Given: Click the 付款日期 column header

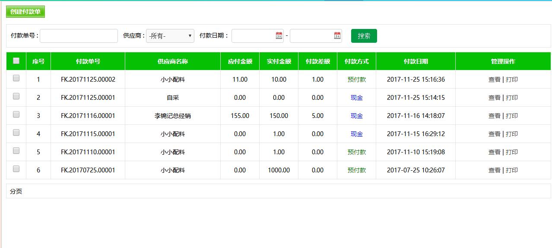Looking at the screenshot, I should tap(416, 61).
